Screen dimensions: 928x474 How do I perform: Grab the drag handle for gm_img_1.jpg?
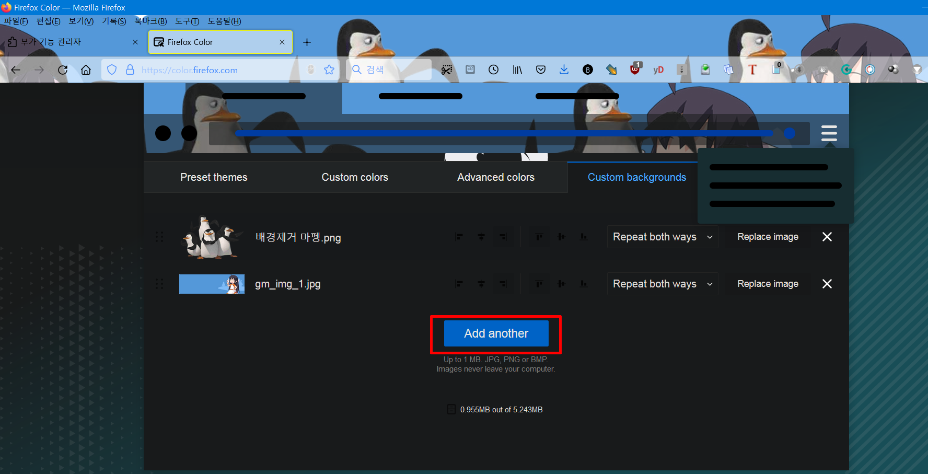[159, 284]
